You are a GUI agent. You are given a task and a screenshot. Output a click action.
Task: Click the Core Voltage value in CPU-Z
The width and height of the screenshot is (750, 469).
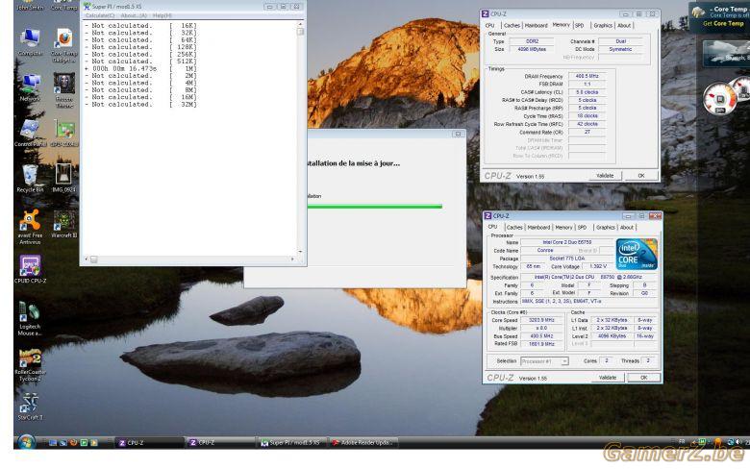[x=598, y=267]
